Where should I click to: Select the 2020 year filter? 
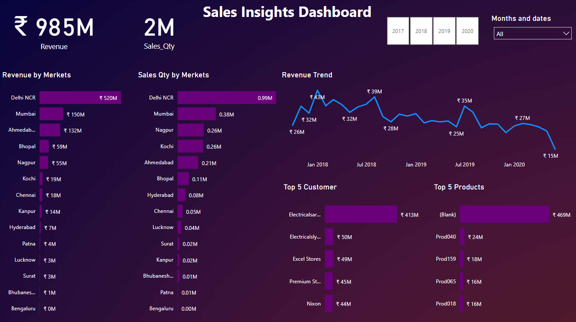tap(467, 30)
